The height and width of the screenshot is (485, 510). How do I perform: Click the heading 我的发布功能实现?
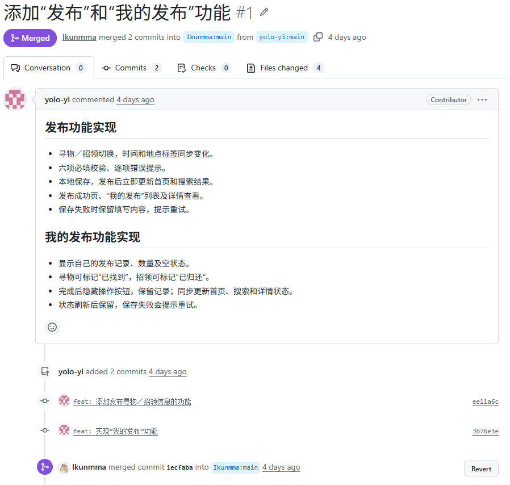click(x=93, y=237)
